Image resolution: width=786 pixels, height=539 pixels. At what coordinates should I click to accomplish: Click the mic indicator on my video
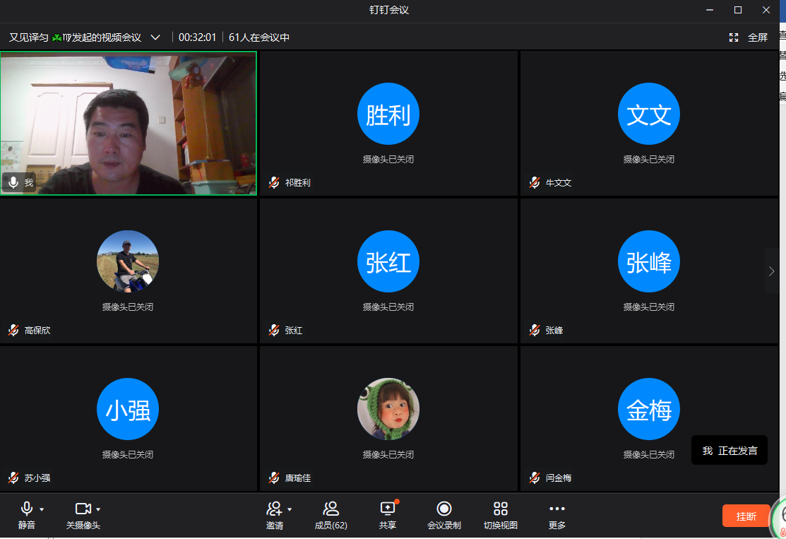[x=13, y=183]
